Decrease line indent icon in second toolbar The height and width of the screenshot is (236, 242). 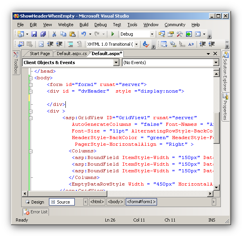[x=50, y=45]
